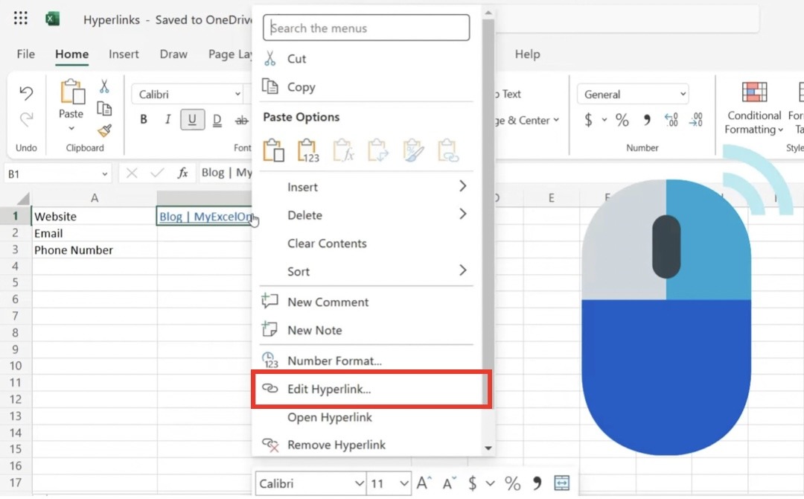The width and height of the screenshot is (804, 499).
Task: Choose Cut in context menu
Action: point(367,58)
